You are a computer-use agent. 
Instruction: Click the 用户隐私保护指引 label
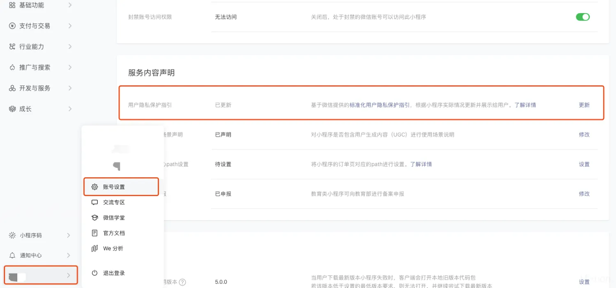(x=150, y=105)
